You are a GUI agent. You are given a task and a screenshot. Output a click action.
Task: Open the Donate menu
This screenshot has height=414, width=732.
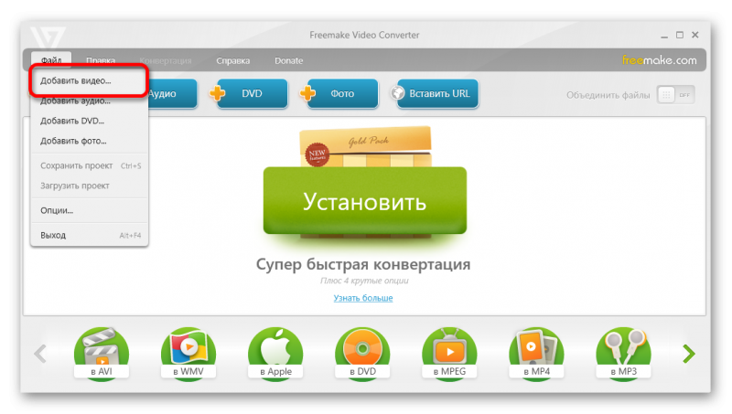tap(288, 60)
